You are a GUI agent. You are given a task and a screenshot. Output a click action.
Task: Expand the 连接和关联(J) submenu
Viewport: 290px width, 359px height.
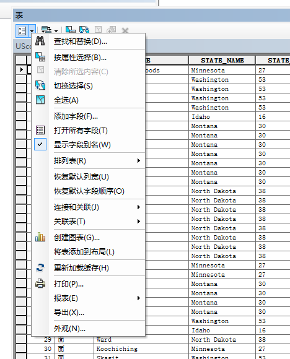click(88, 207)
